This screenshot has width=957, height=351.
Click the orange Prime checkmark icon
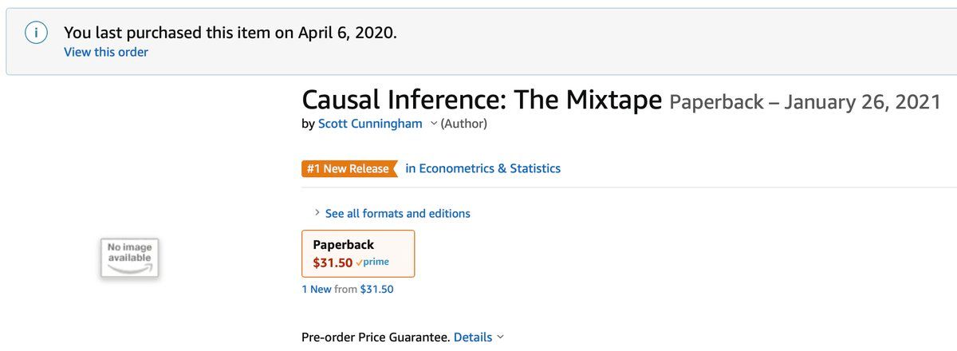pyautogui.click(x=359, y=262)
